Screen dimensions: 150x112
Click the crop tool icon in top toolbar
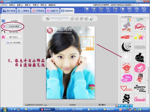pos(108,10)
